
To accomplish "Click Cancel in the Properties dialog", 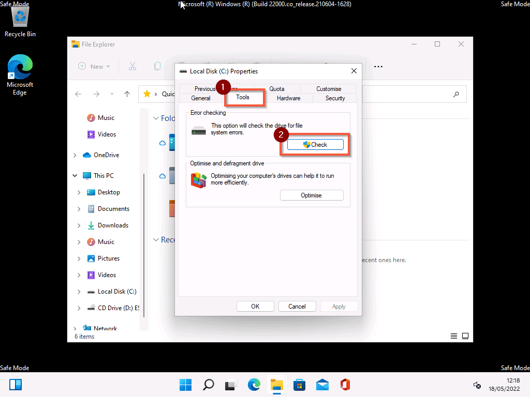I will 297,306.
